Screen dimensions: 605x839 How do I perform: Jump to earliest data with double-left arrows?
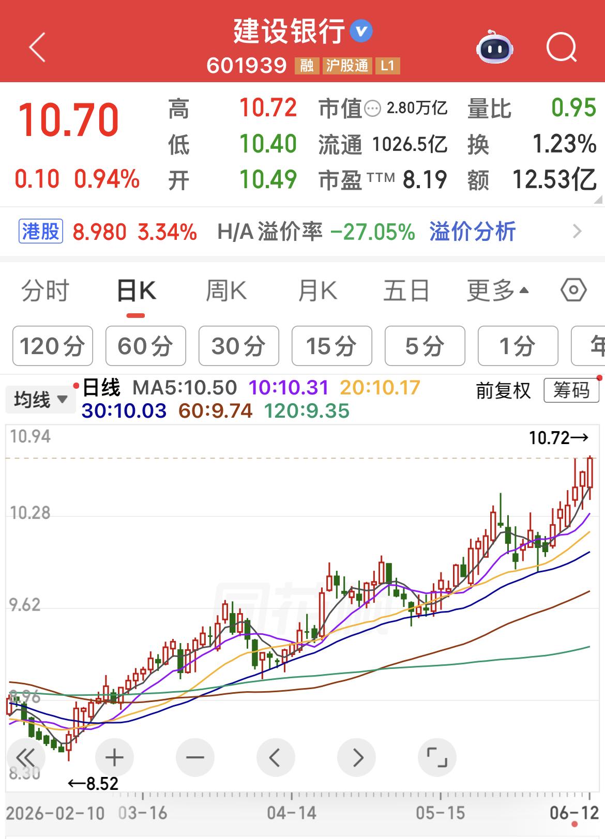(x=25, y=758)
